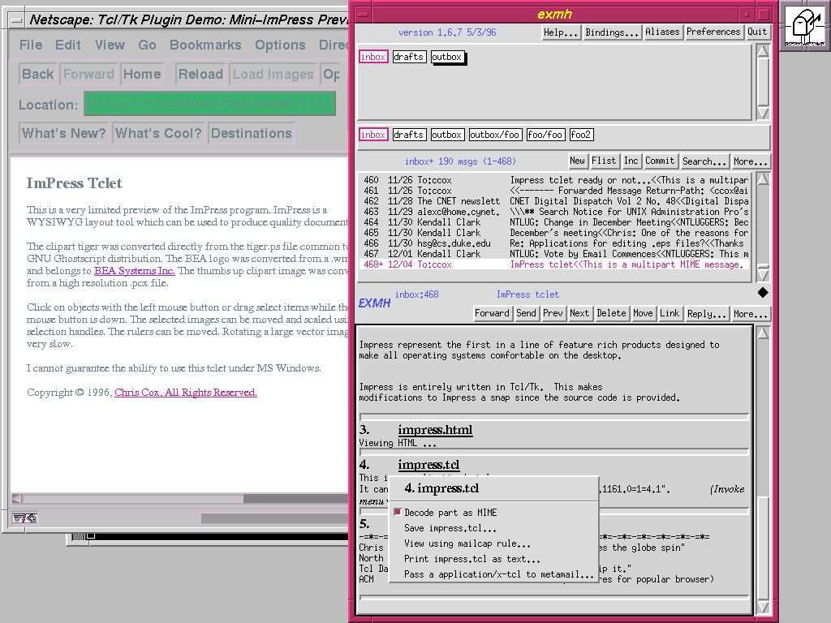831x623 pixels.
Task: Click the exmh mailbox icon window
Action: point(804,25)
